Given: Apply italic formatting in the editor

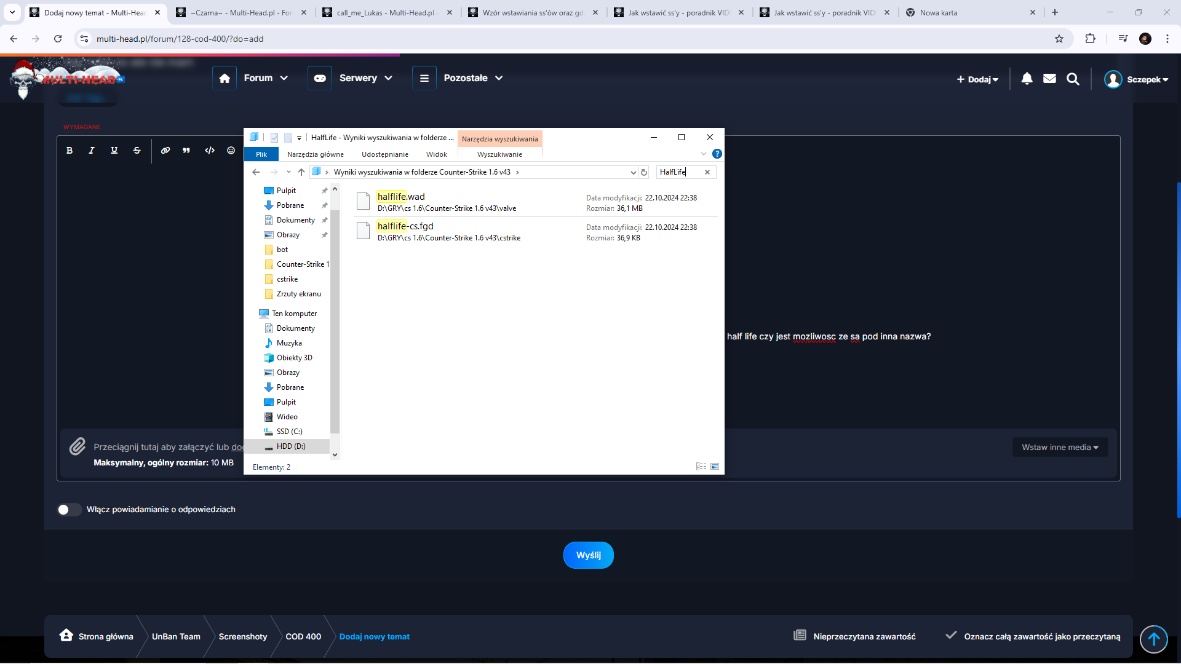Looking at the screenshot, I should point(92,151).
